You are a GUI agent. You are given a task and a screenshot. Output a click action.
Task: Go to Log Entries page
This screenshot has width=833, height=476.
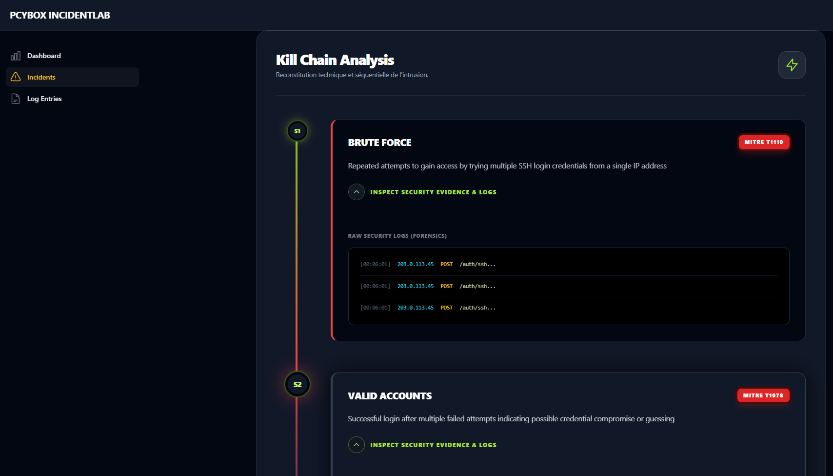coord(72,99)
